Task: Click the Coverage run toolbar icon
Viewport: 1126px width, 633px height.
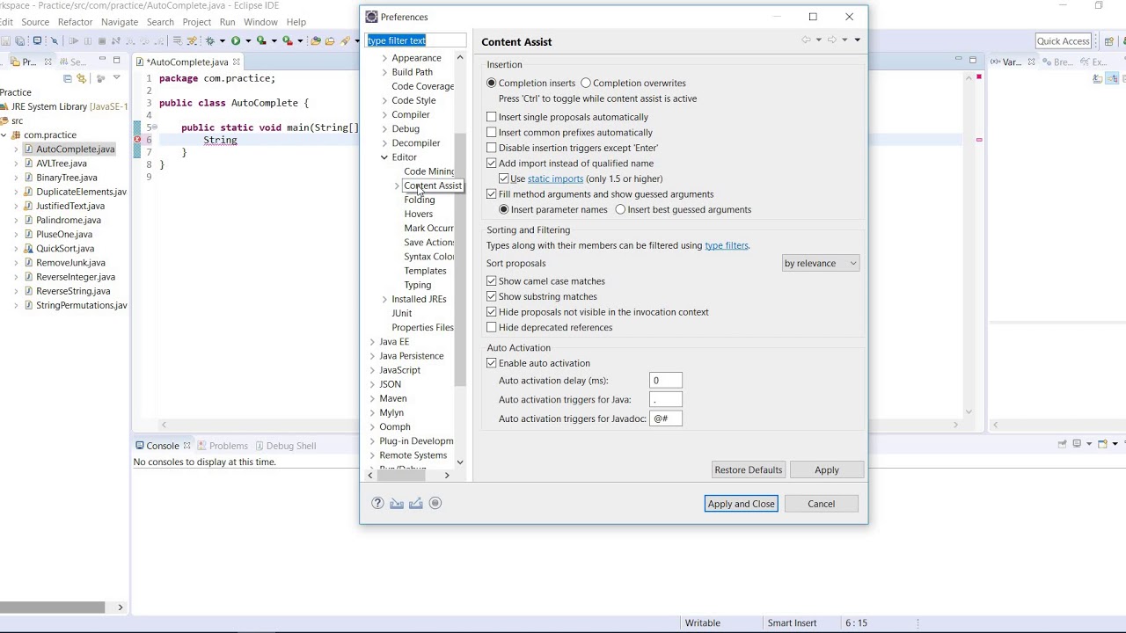Action: [x=261, y=40]
